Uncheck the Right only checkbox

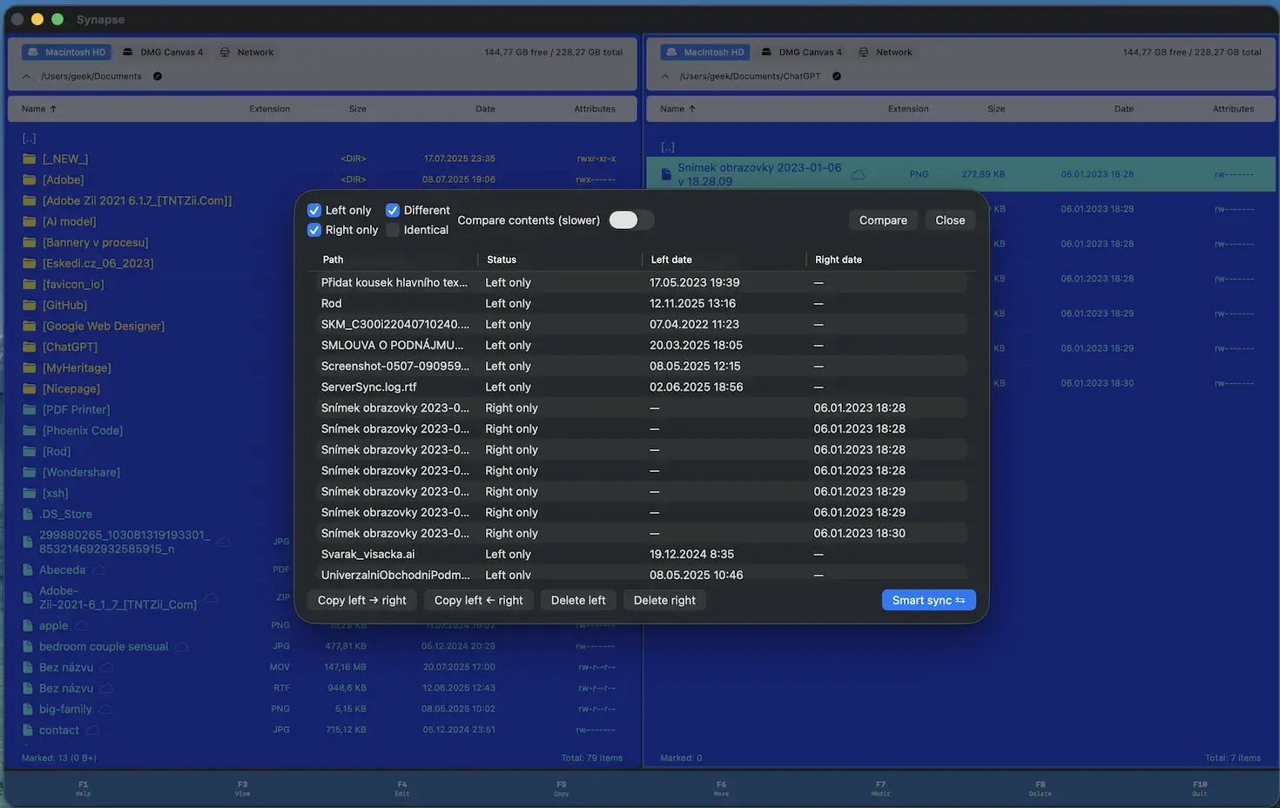point(313,230)
